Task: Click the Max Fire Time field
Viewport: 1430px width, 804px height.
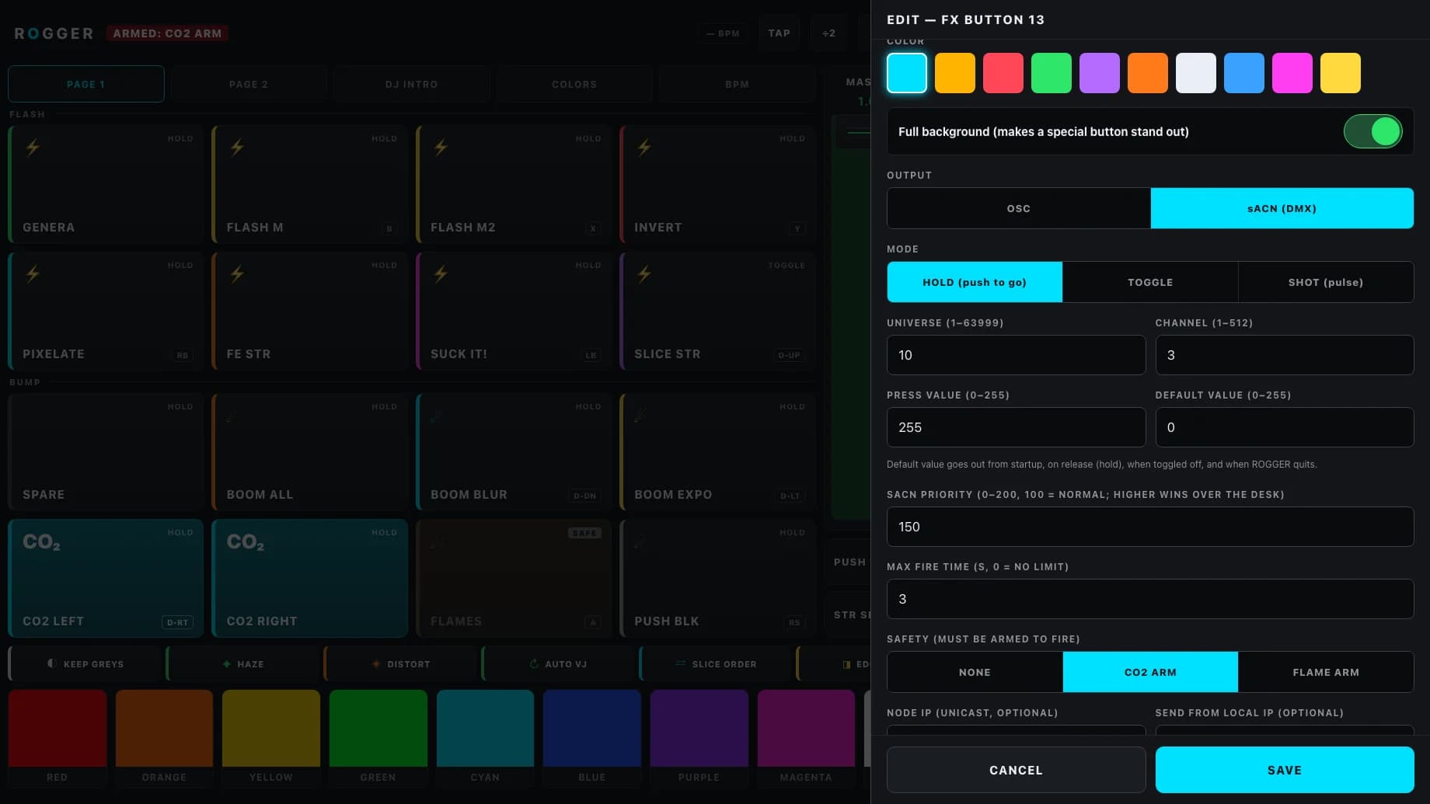Action: click(1150, 599)
